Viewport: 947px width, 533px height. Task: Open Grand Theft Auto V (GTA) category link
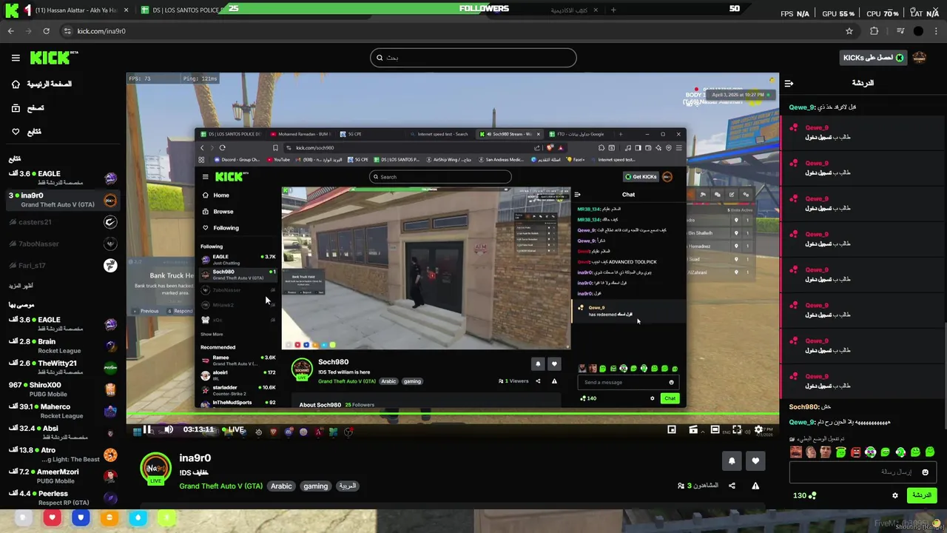(220, 486)
